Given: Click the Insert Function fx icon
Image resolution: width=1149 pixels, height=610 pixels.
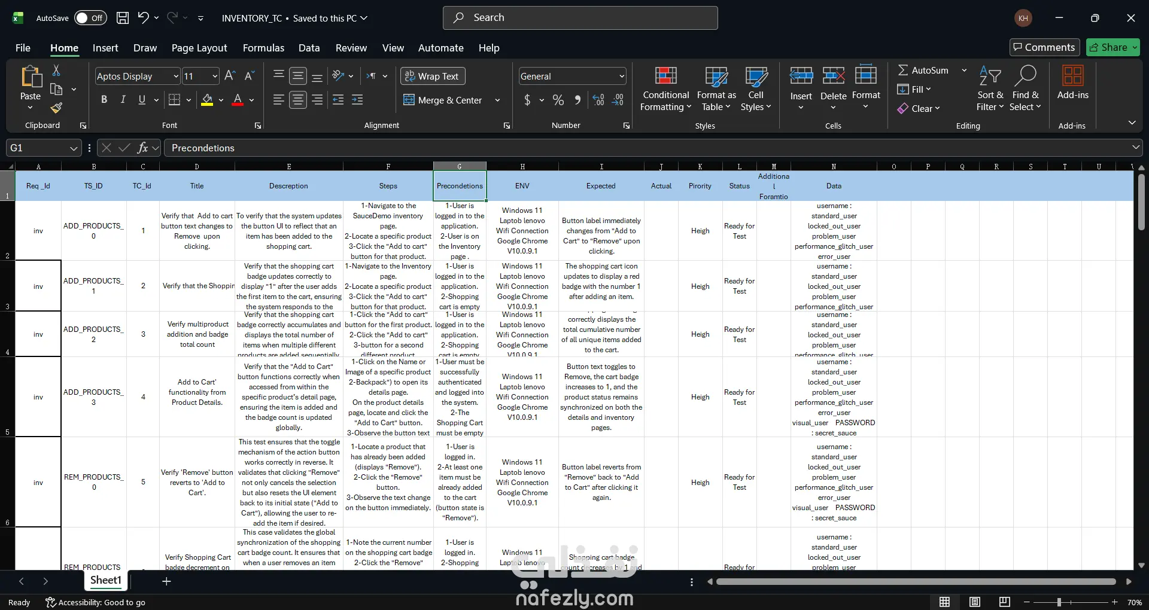Looking at the screenshot, I should 142,148.
